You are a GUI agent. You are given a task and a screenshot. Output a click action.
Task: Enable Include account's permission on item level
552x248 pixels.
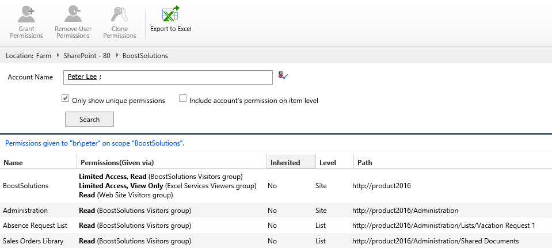click(x=183, y=99)
